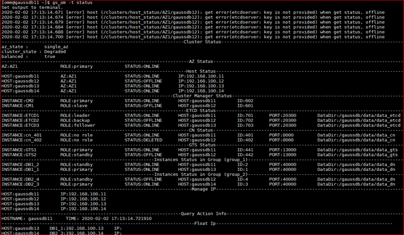
Task: Click 'INSTANCE:CM1' text
Action: click(x=17, y=106)
